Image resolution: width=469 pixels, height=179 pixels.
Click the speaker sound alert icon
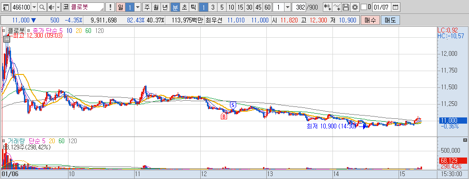click(51, 7)
